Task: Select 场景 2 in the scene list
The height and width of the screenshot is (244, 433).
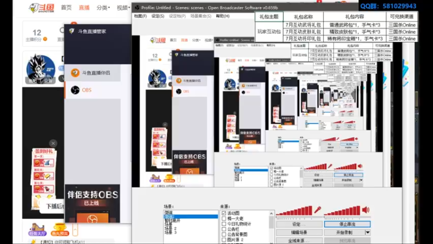Action: (170, 228)
